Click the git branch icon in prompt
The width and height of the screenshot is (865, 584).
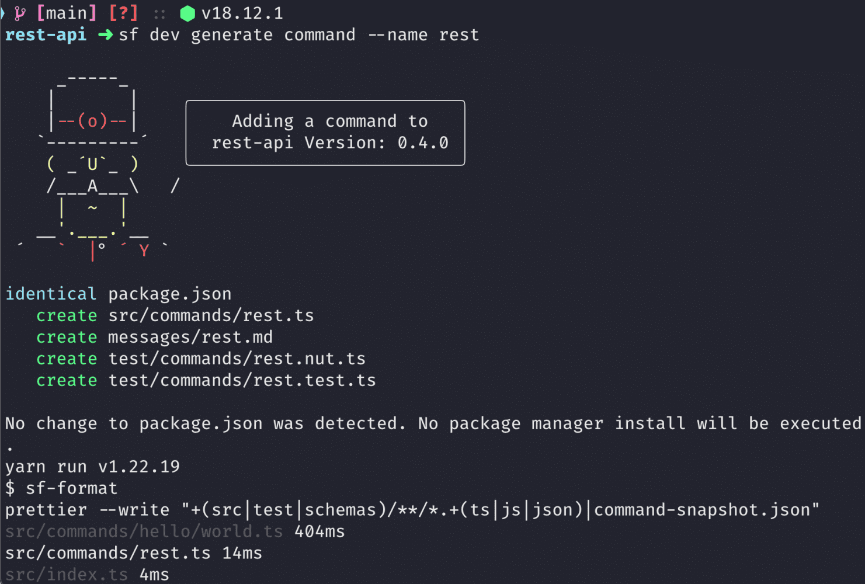pyautogui.click(x=20, y=13)
